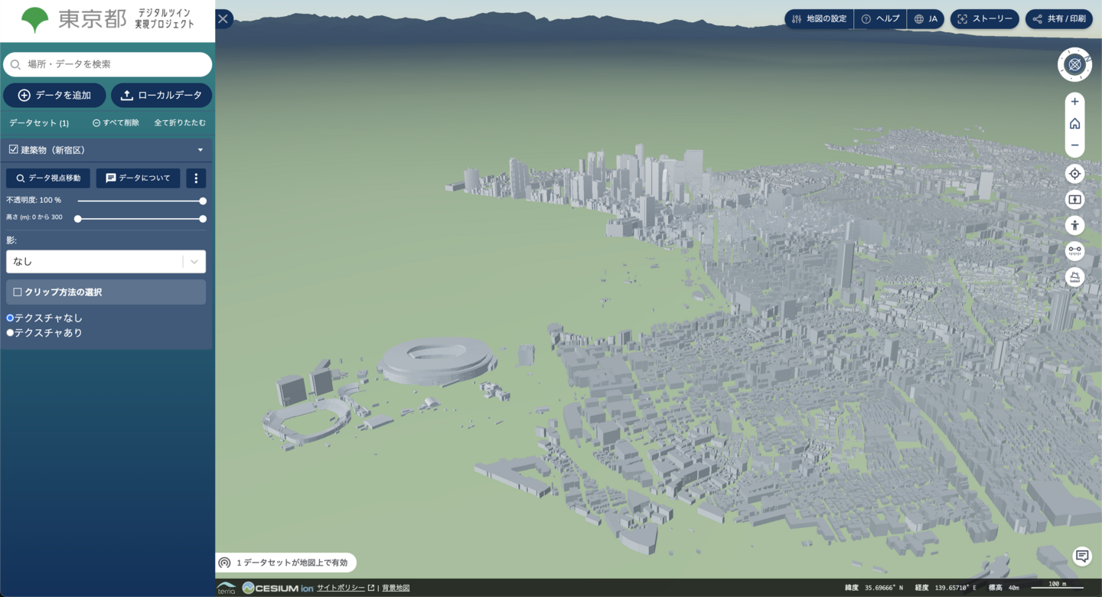1102x597 pixels.
Task: Reset the view with the home icon
Action: [x=1074, y=123]
